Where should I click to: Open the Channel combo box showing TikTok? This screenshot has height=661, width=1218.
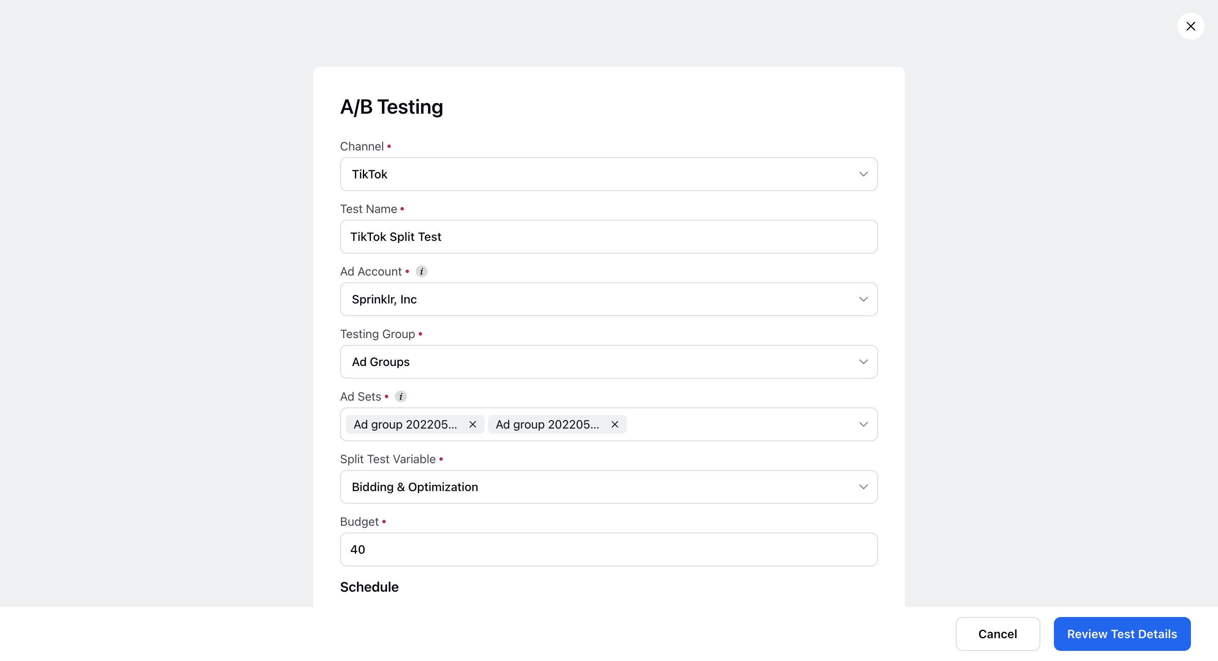[609, 175]
